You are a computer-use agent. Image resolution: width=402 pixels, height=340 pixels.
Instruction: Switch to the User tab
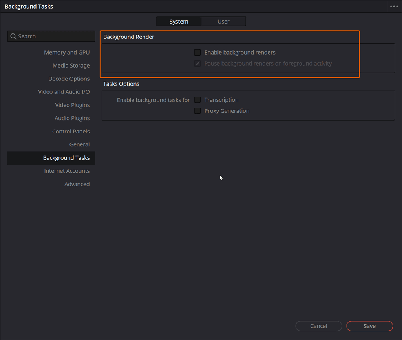(x=223, y=21)
